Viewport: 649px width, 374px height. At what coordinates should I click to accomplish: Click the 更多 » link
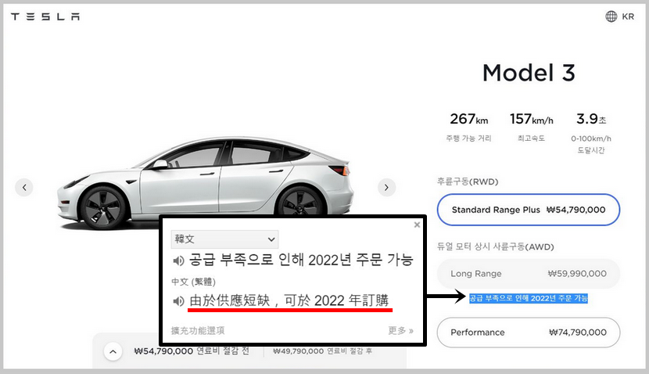point(400,330)
